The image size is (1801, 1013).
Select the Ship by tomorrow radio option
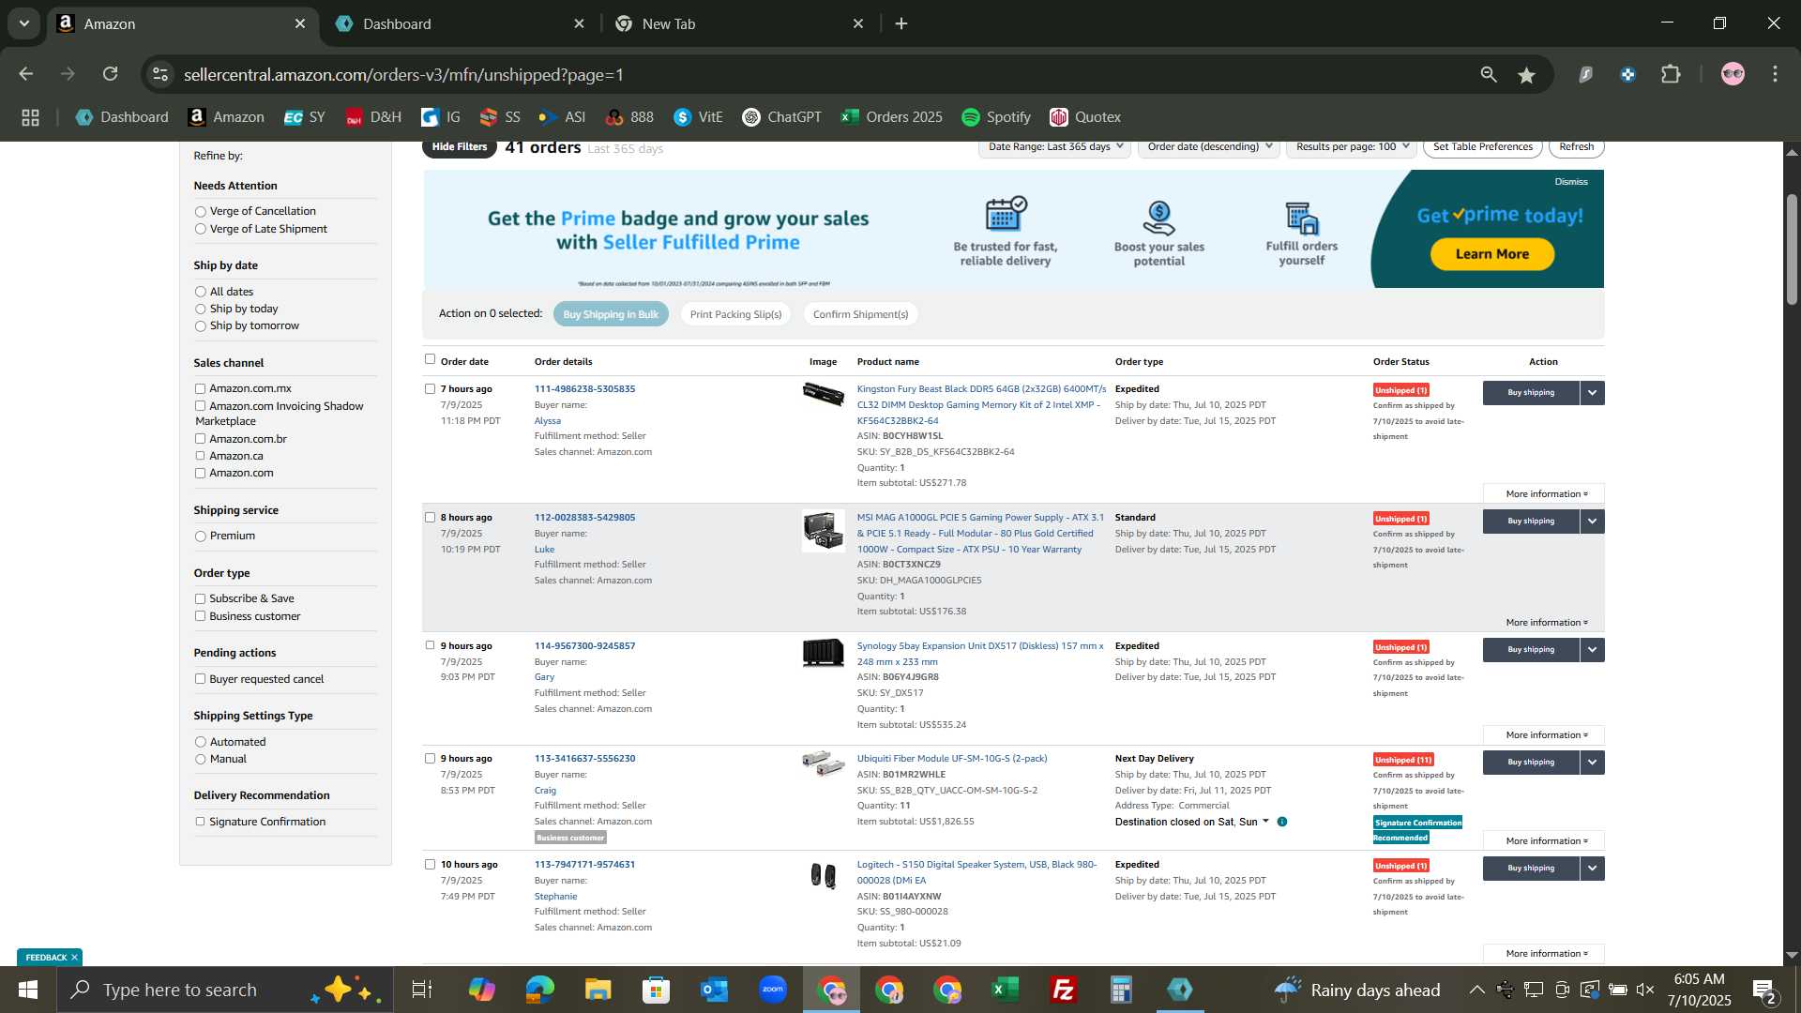point(200,326)
